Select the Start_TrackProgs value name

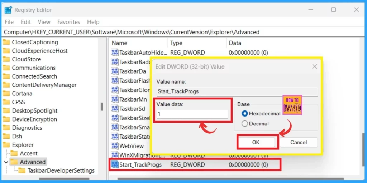click(x=140, y=165)
